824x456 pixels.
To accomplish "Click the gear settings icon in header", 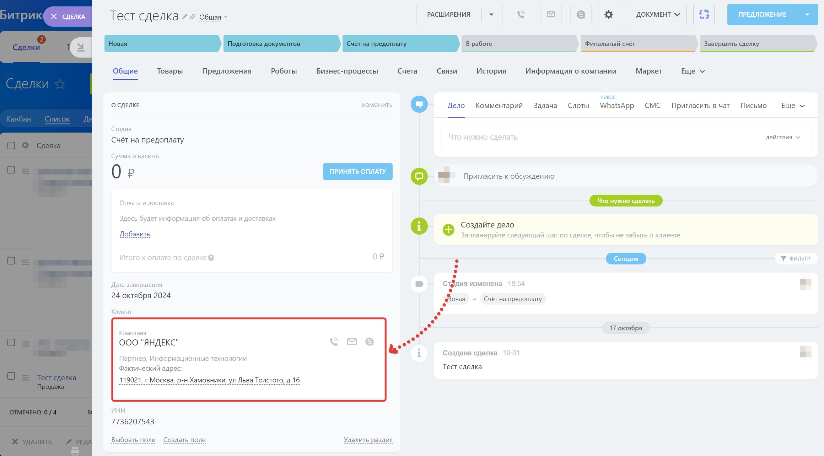I will click(608, 15).
